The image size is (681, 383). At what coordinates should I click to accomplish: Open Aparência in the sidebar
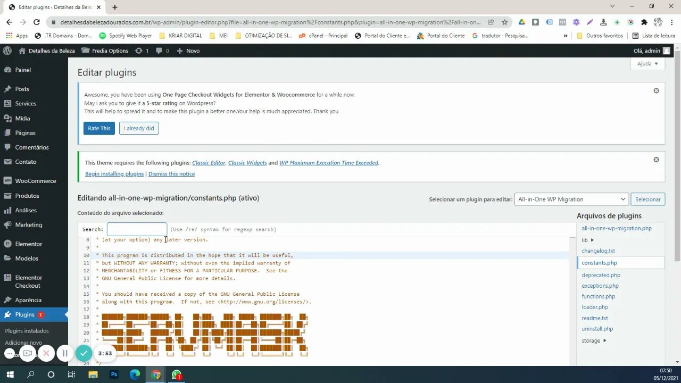coord(28,300)
